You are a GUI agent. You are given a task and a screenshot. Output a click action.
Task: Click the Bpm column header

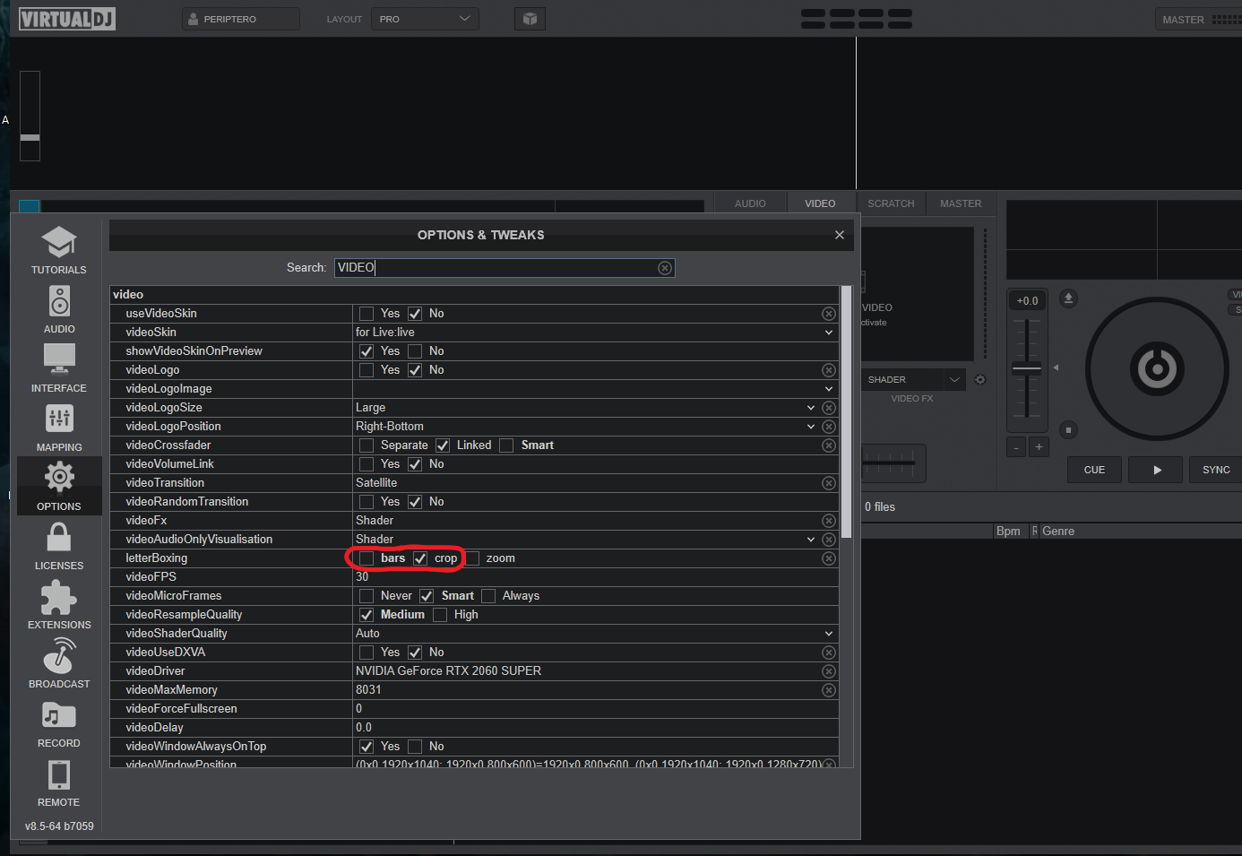1008,532
